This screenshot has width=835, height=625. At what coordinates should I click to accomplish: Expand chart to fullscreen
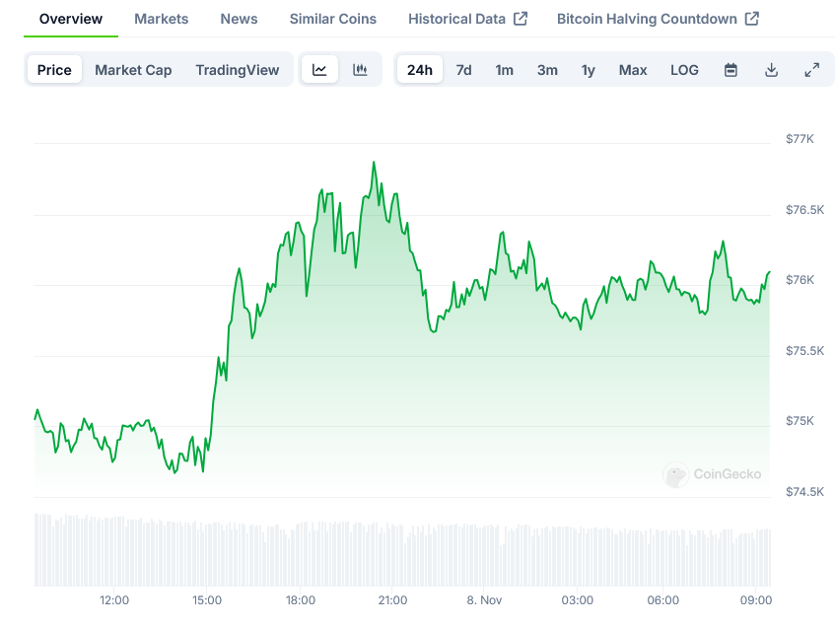(811, 70)
